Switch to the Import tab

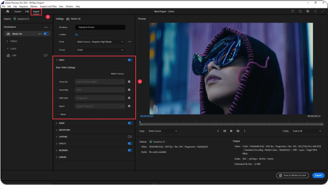17,12
